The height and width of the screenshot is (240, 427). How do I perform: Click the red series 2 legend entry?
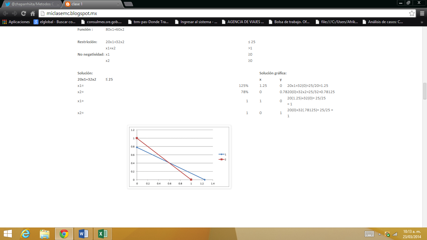pos(222,159)
